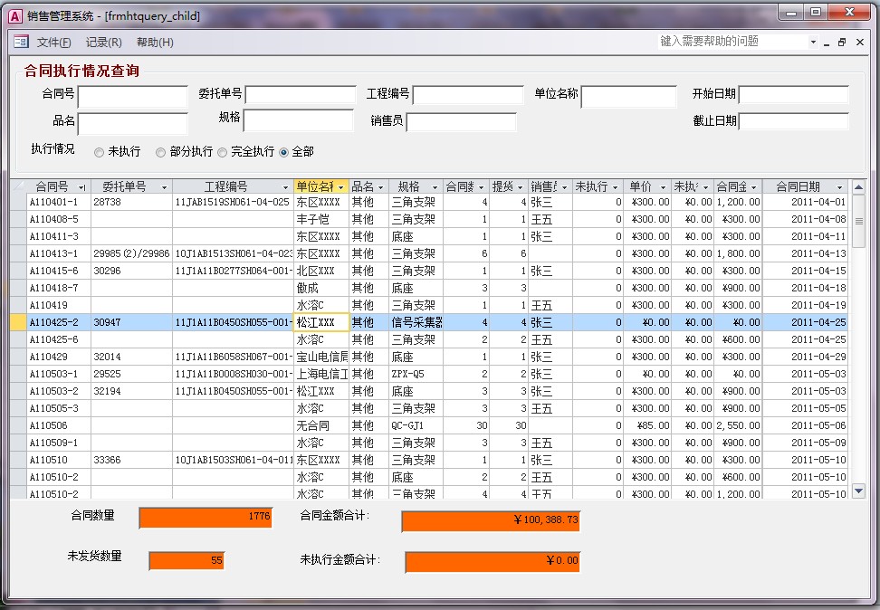Click price cell ¥85.00
Screen dimensions: 880x610
(647, 426)
